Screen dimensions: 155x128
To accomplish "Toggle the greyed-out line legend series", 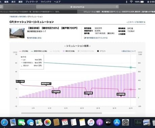I will [x=55, y=51].
